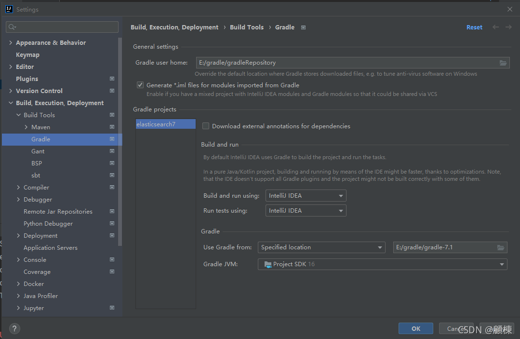
Task: Click Build Tools in the breadcrumb
Action: [247, 27]
